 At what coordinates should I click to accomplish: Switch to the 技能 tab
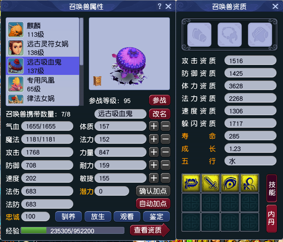point(272,188)
